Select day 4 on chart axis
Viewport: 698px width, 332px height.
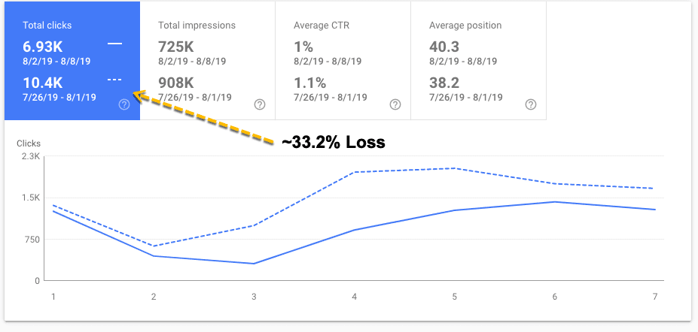[355, 296]
